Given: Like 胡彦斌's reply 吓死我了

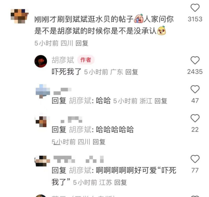Looking at the screenshot, I should [195, 60].
